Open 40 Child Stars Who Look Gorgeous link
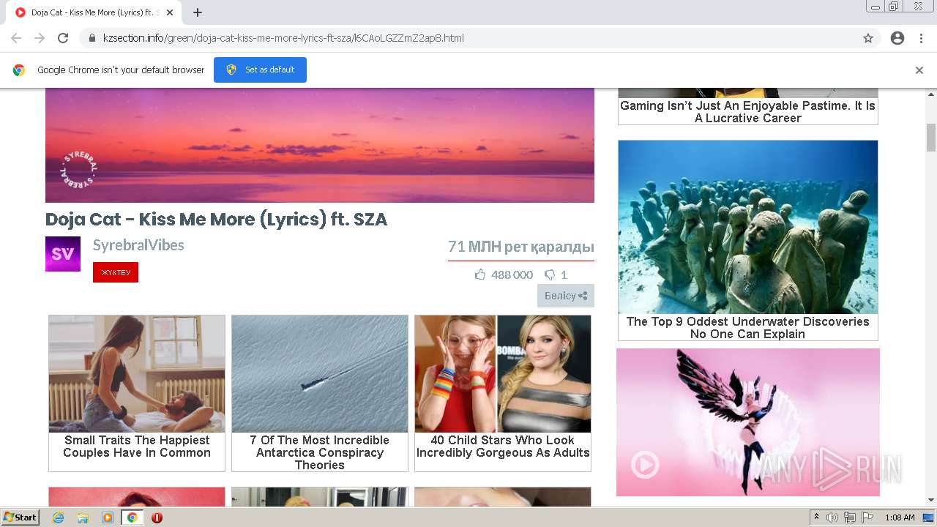The width and height of the screenshot is (937, 527). (503, 446)
